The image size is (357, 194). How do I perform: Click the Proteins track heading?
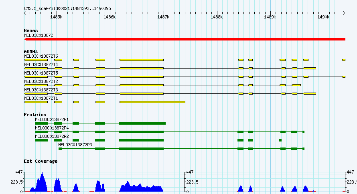tap(35, 115)
